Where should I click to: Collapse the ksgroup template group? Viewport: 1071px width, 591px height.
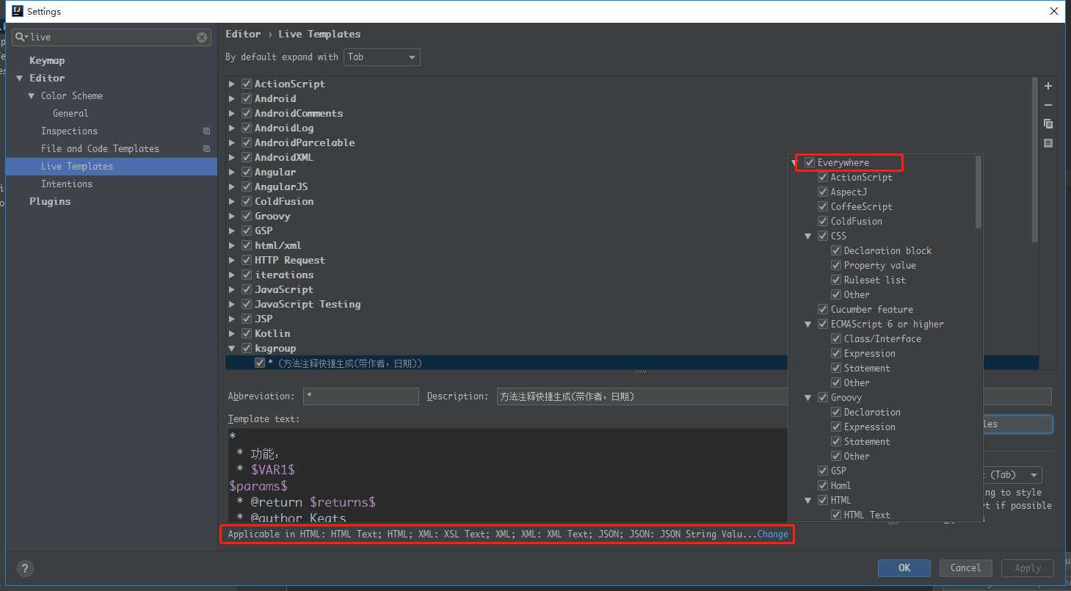pyautogui.click(x=232, y=348)
